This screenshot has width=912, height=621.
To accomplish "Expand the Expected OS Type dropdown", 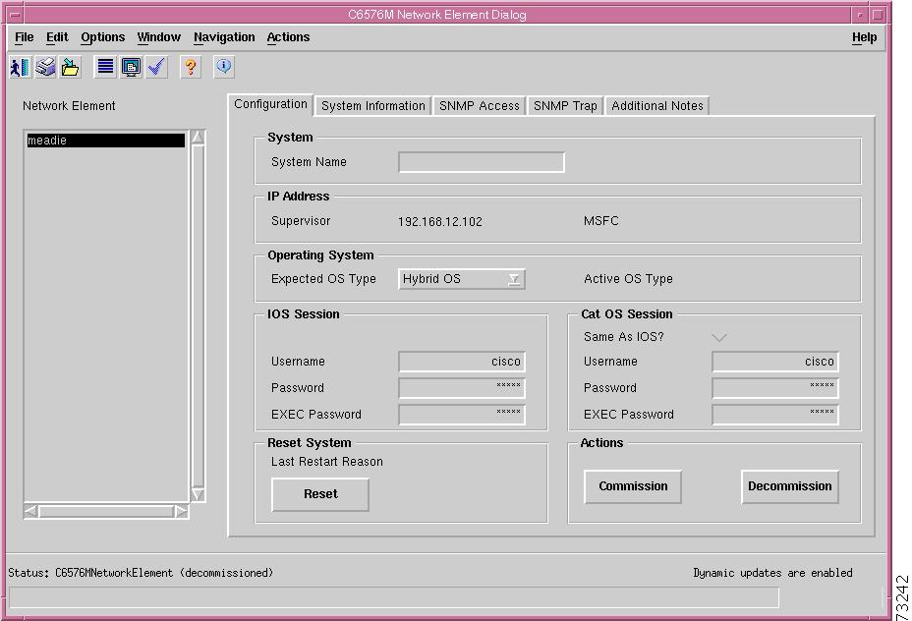I will pyautogui.click(x=462, y=279).
